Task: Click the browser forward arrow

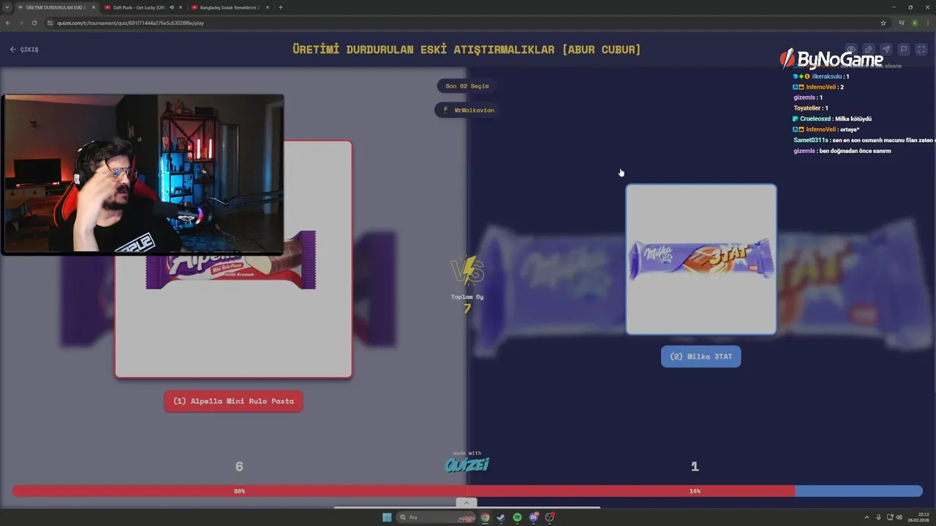Action: click(x=21, y=23)
